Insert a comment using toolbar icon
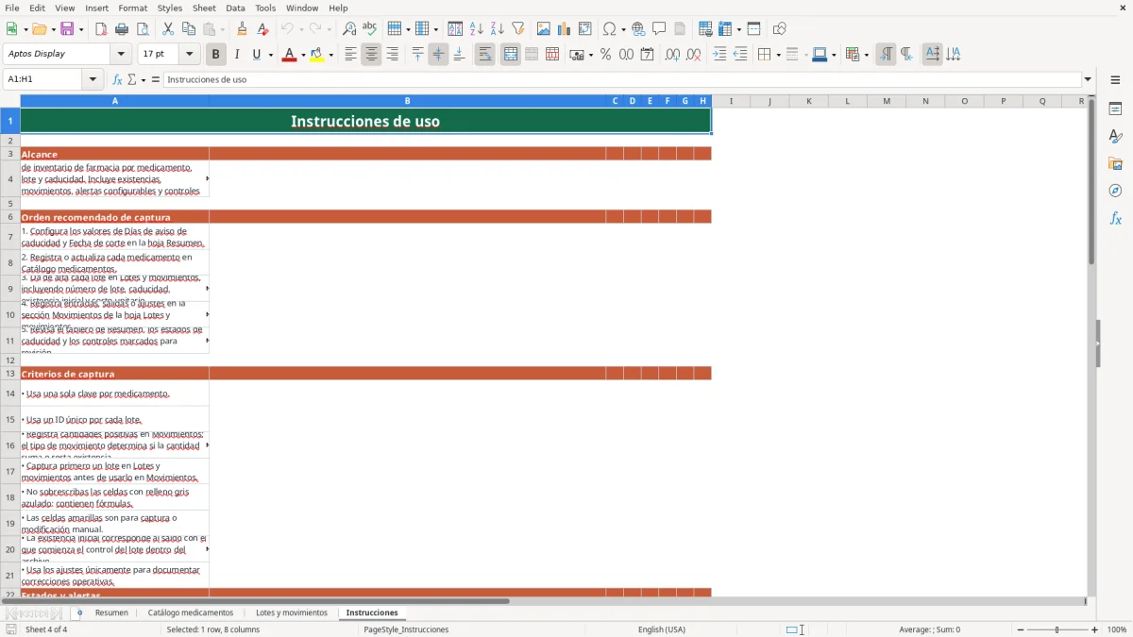Image resolution: width=1133 pixels, height=637 pixels. click(x=660, y=29)
